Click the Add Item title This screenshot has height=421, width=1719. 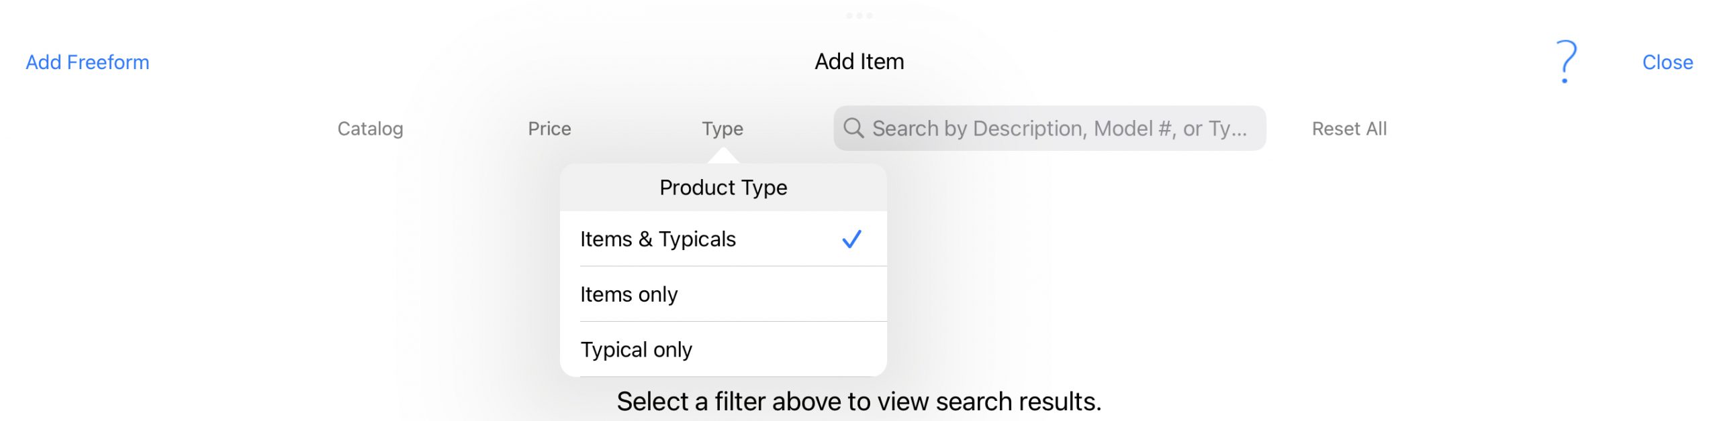[x=859, y=62]
